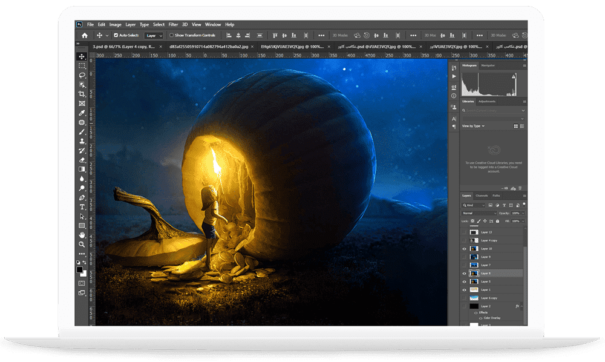605x362 pixels.
Task: Click the Home icon in options bar
Action: [85, 36]
